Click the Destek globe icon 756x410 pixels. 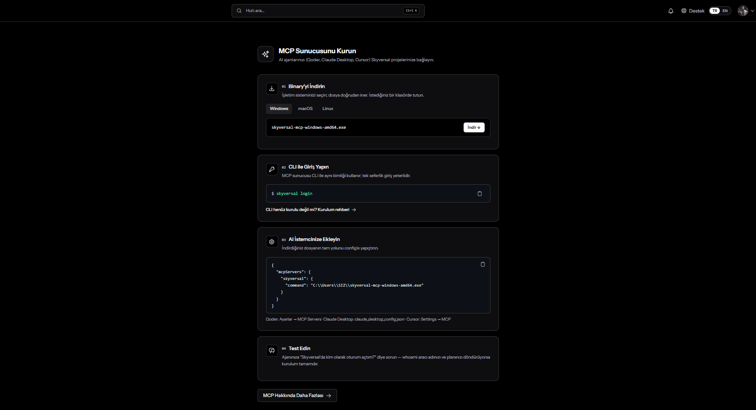[684, 11]
